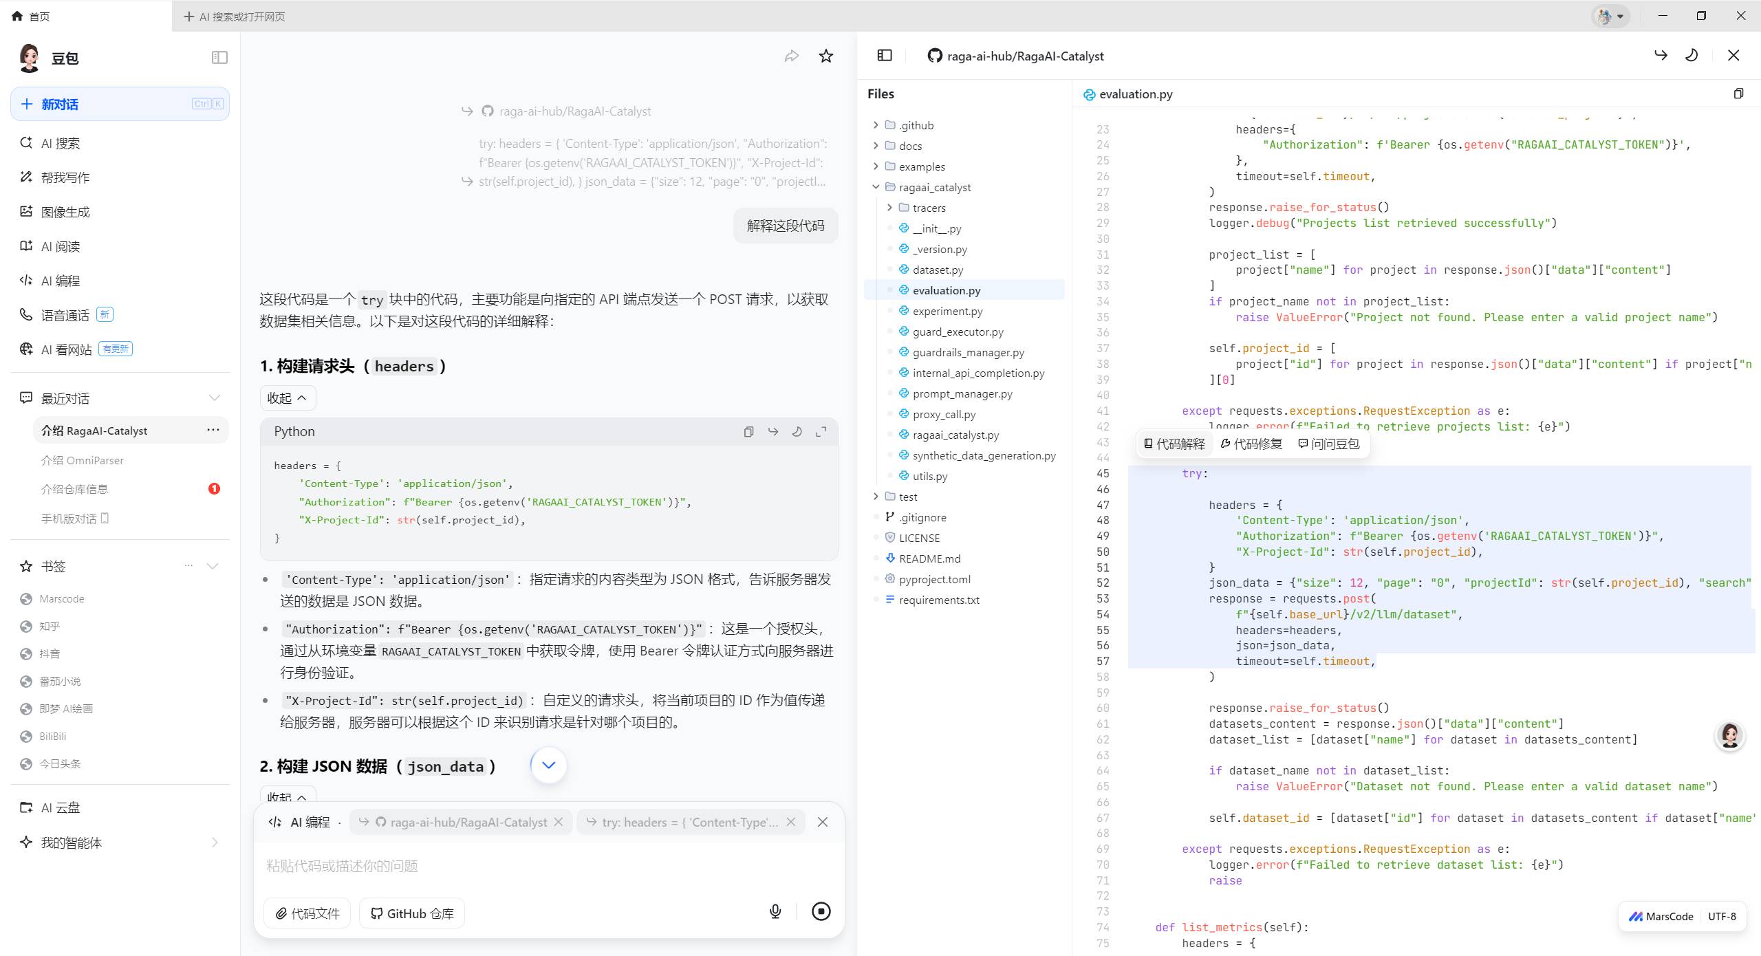
Task: Click the code question input field
Action: pyautogui.click(x=549, y=866)
